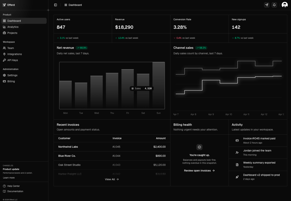Click the Help Center question icon
The height and width of the screenshot is (201, 291).
point(4,186)
